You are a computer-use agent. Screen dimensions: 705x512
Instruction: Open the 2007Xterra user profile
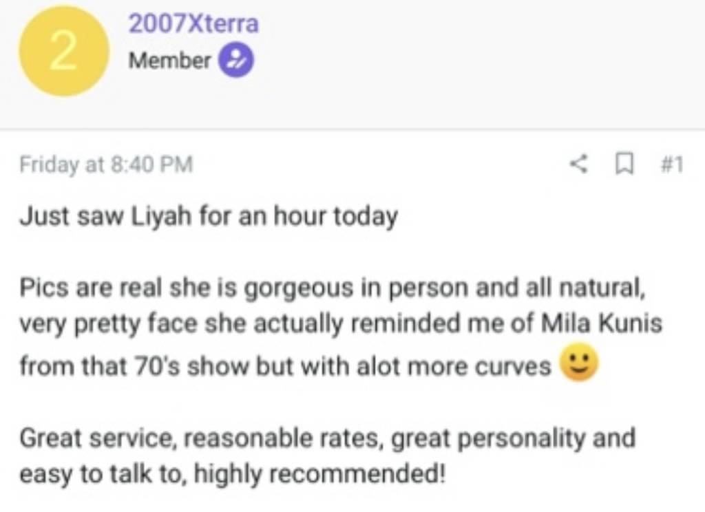193,24
